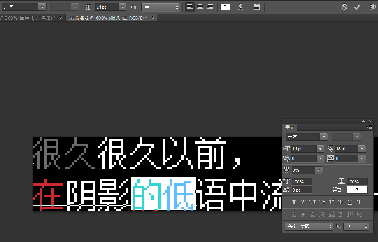
Task: Enable titling alternates in Character panel
Action: click(341, 214)
